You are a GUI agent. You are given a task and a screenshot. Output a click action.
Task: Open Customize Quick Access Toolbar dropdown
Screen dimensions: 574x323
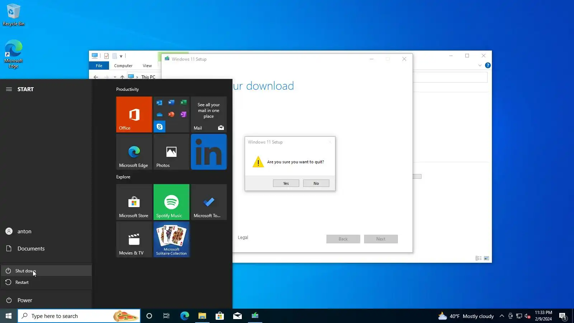121,56
